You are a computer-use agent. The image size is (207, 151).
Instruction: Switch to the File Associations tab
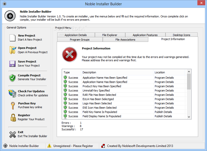(126, 40)
